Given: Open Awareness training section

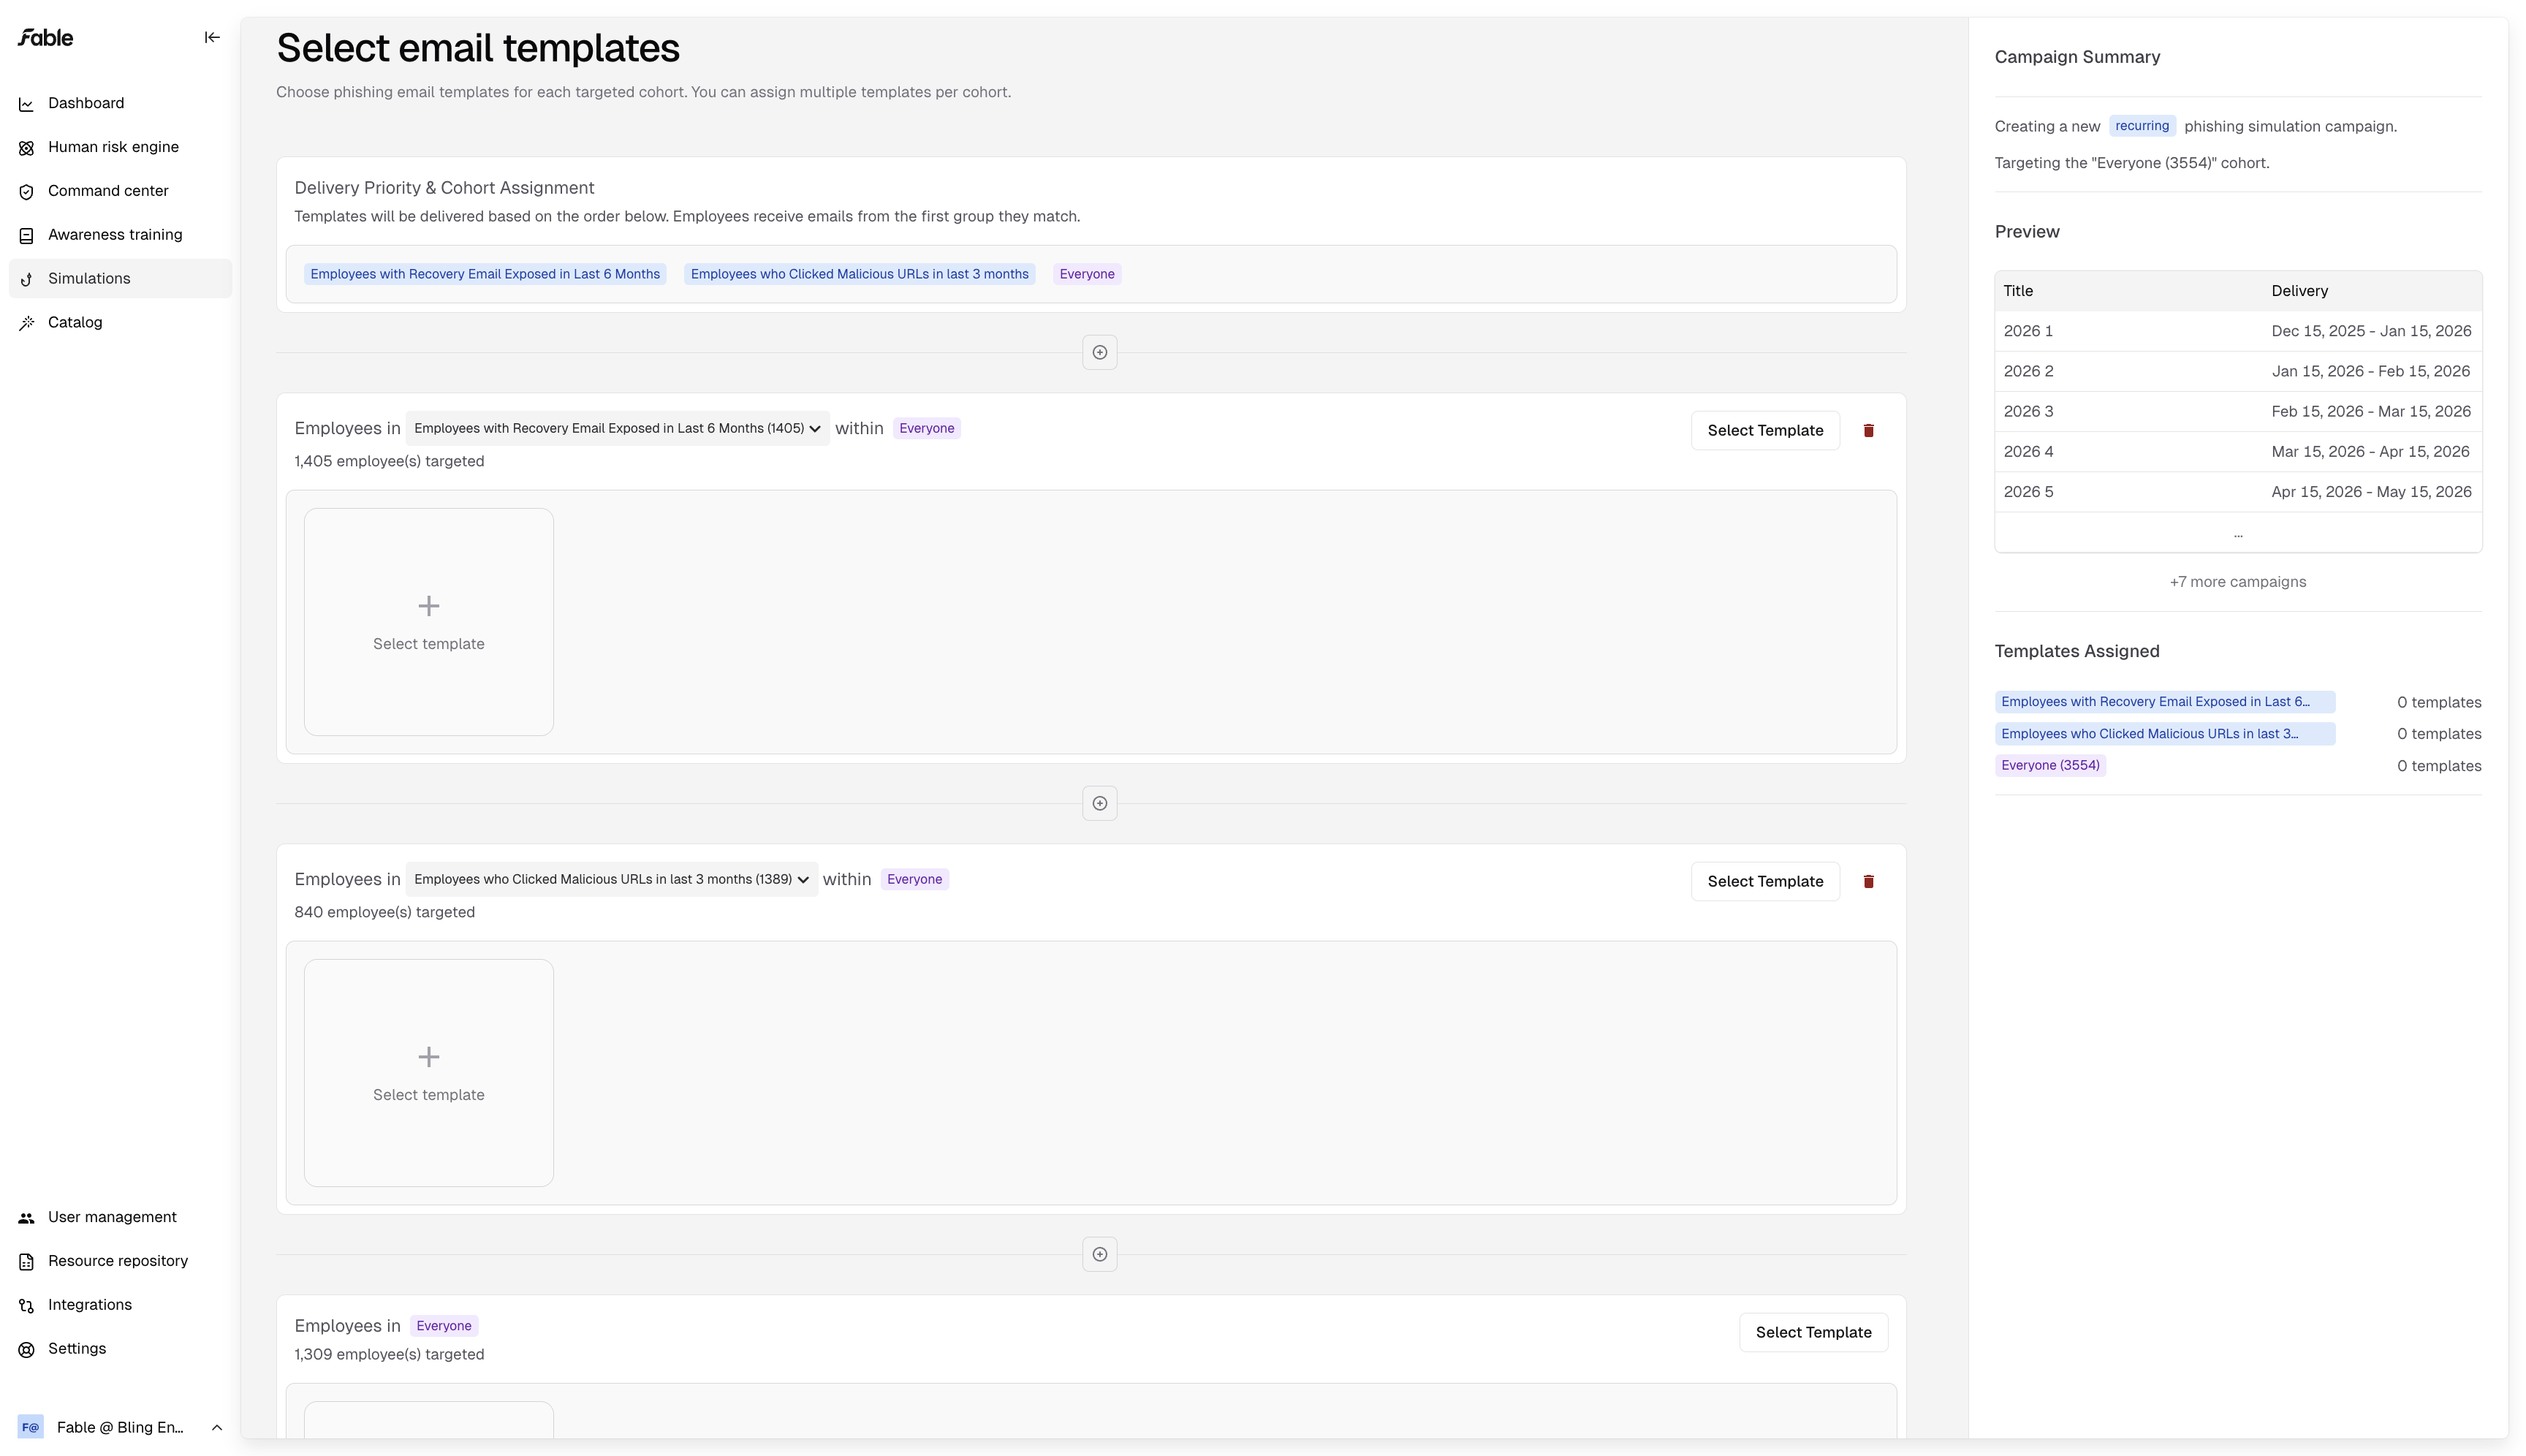Looking at the screenshot, I should point(115,236).
